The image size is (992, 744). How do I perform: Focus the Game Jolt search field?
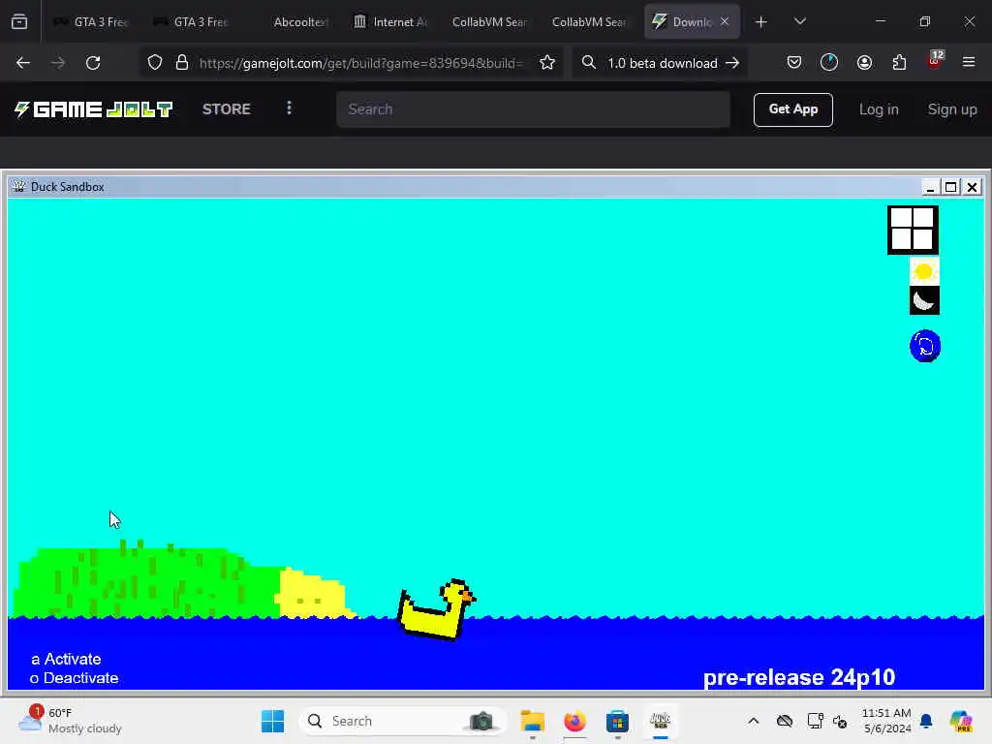click(534, 109)
